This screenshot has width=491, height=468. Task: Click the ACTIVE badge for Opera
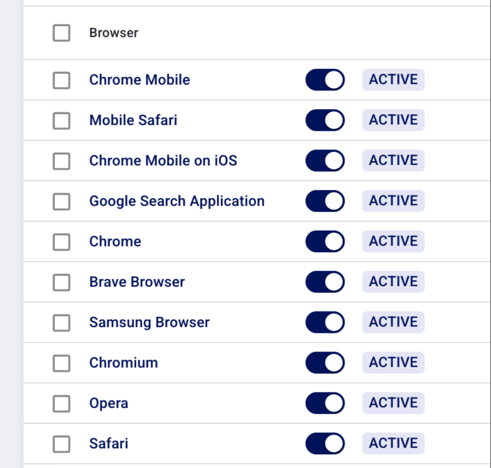coord(393,403)
